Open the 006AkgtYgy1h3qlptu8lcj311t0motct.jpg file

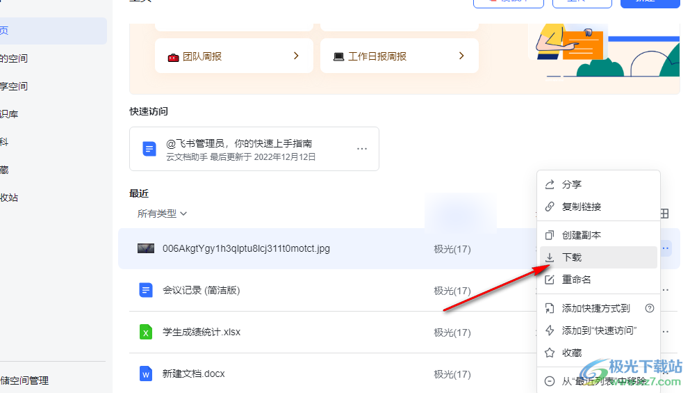246,248
